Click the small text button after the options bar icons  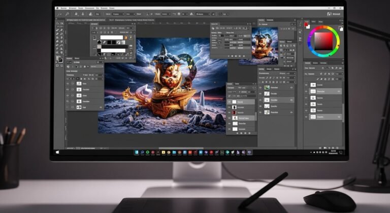(x=97, y=14)
